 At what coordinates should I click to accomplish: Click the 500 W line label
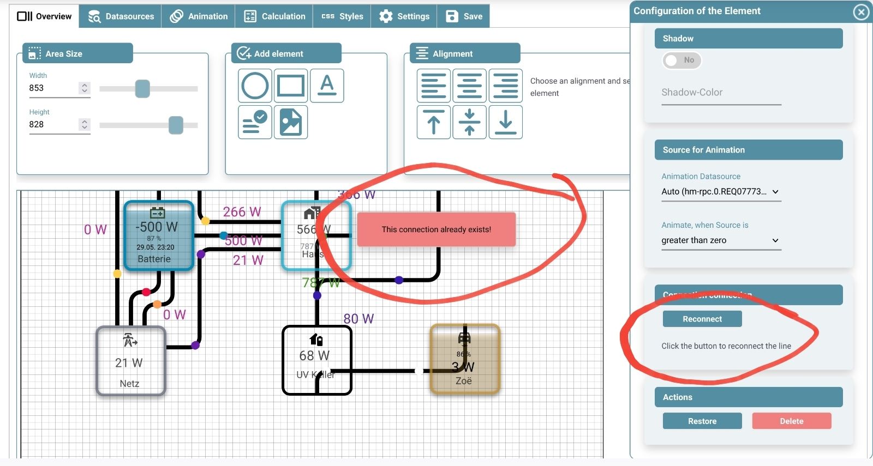pos(243,240)
